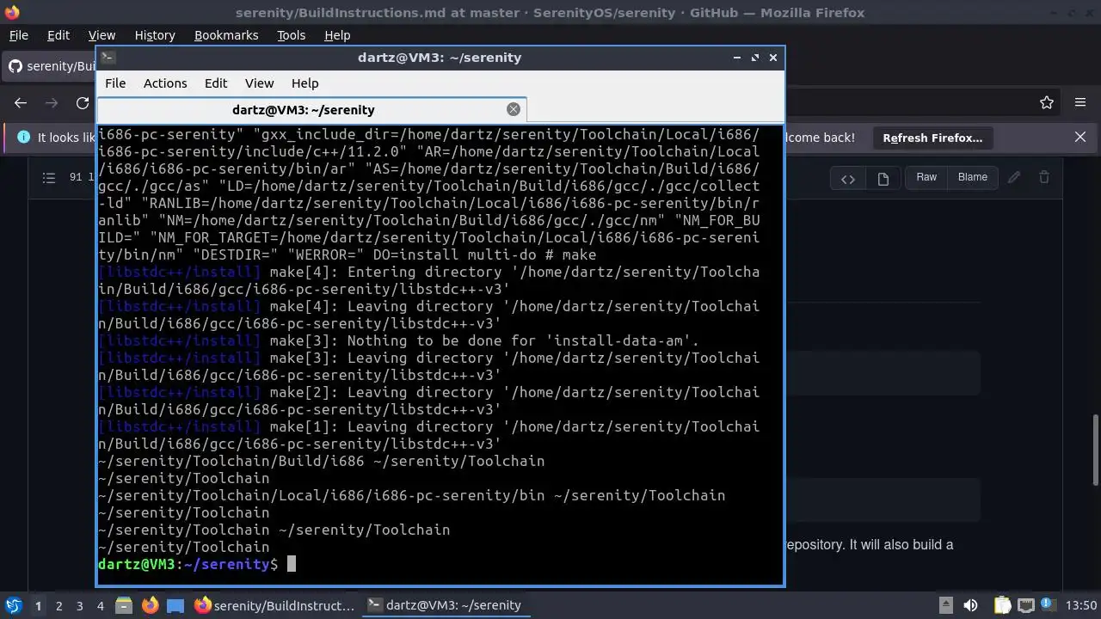Viewport: 1101px width, 619px height.
Task: Open the File menu in Firefox
Action: 18,35
